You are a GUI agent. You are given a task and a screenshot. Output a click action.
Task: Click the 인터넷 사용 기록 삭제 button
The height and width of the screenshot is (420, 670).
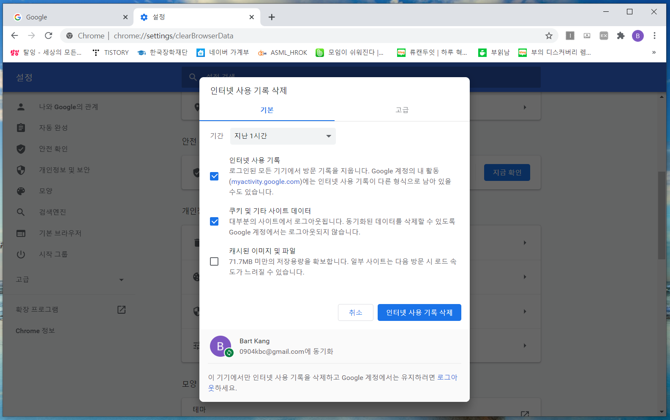(419, 312)
